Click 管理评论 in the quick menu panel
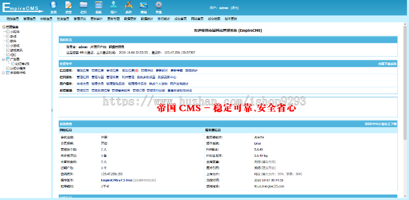Screen dimensions: 409x200 click(x=147, y=70)
